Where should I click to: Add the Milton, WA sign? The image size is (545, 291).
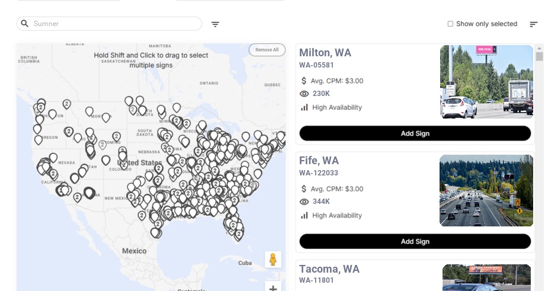tap(415, 133)
